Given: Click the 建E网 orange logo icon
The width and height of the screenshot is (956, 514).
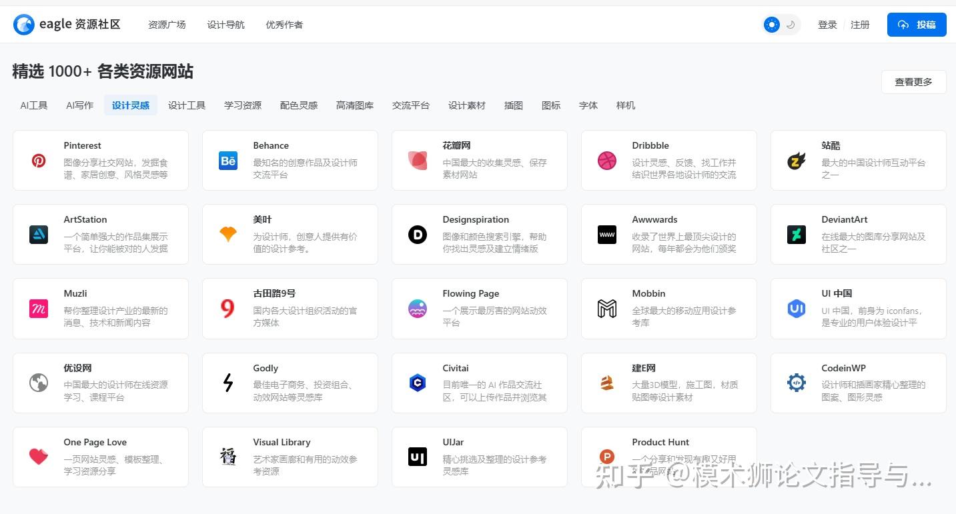Looking at the screenshot, I should click(x=607, y=383).
